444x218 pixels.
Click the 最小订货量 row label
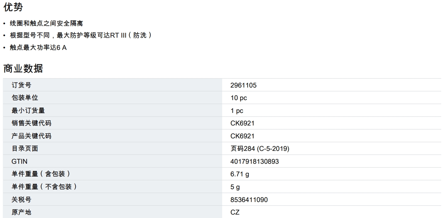[x=28, y=111]
